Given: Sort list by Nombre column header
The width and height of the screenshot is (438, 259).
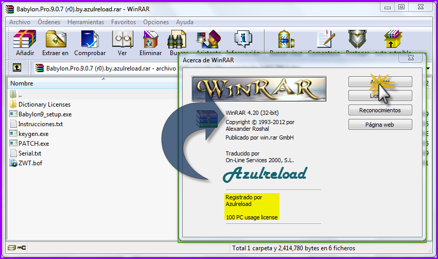Looking at the screenshot, I should [92, 83].
